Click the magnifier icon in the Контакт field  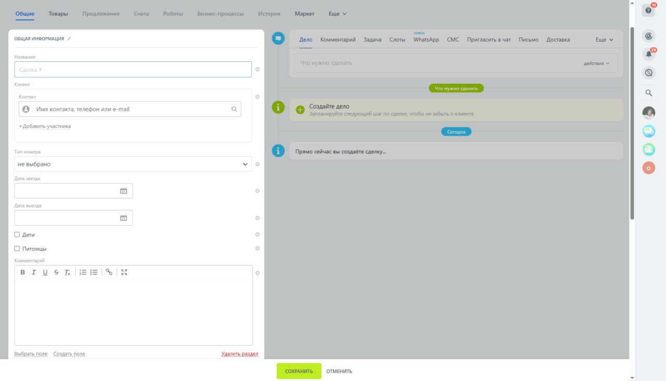point(234,109)
